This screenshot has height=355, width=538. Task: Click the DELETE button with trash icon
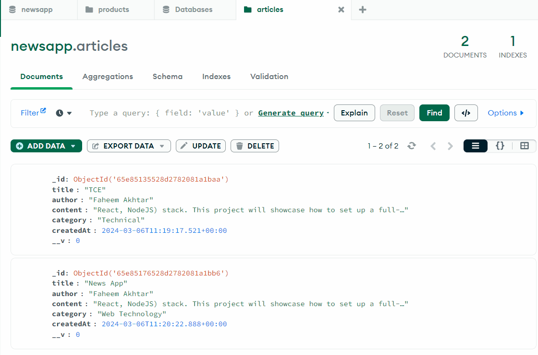coord(255,146)
